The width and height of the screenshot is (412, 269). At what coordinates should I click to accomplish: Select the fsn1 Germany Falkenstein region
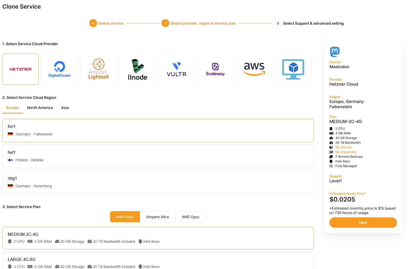[x=158, y=130]
